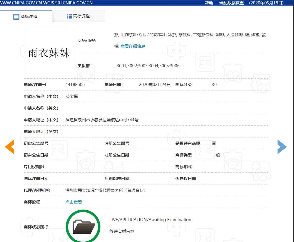Click the 申请日期 label
The image size is (294, 242).
click(113, 85)
